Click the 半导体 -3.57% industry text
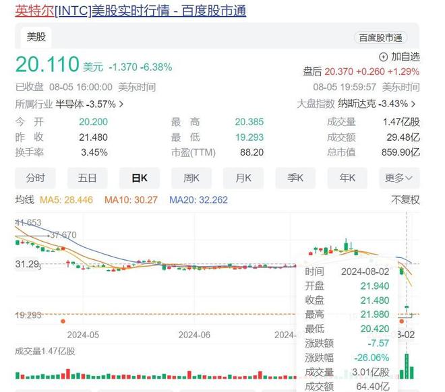The width and height of the screenshot is (445, 392). pos(86,104)
